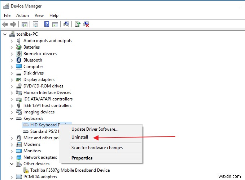Expand the Display adapters category
Image resolution: width=245 pixels, height=180 pixels.
click(x=12, y=80)
